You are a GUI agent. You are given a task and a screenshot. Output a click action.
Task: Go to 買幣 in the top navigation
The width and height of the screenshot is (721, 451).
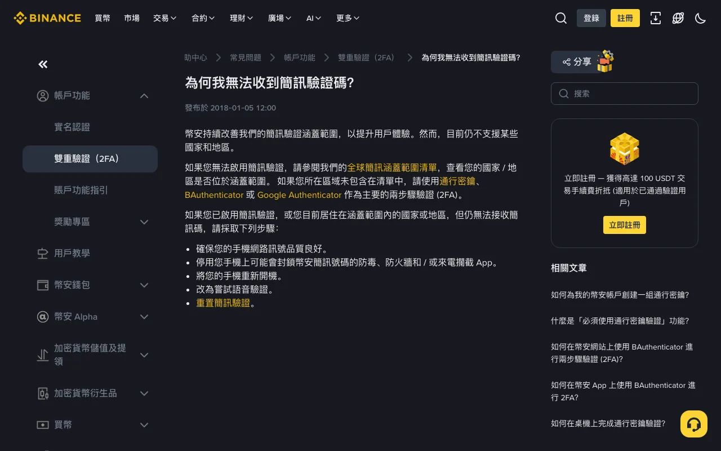103,18
